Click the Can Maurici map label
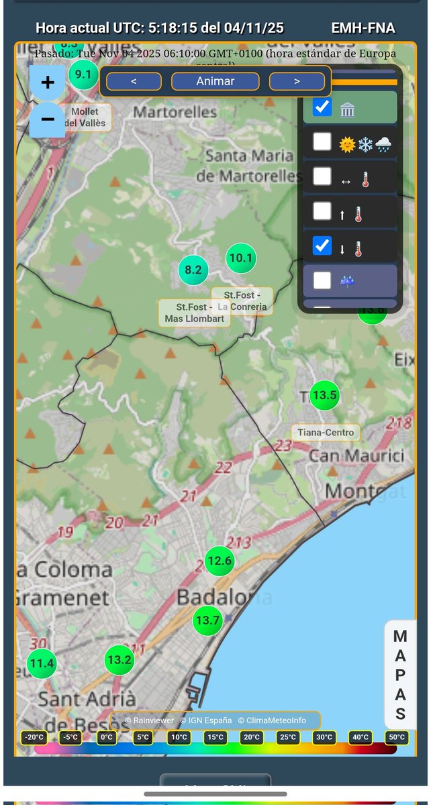431x805 pixels. click(356, 456)
